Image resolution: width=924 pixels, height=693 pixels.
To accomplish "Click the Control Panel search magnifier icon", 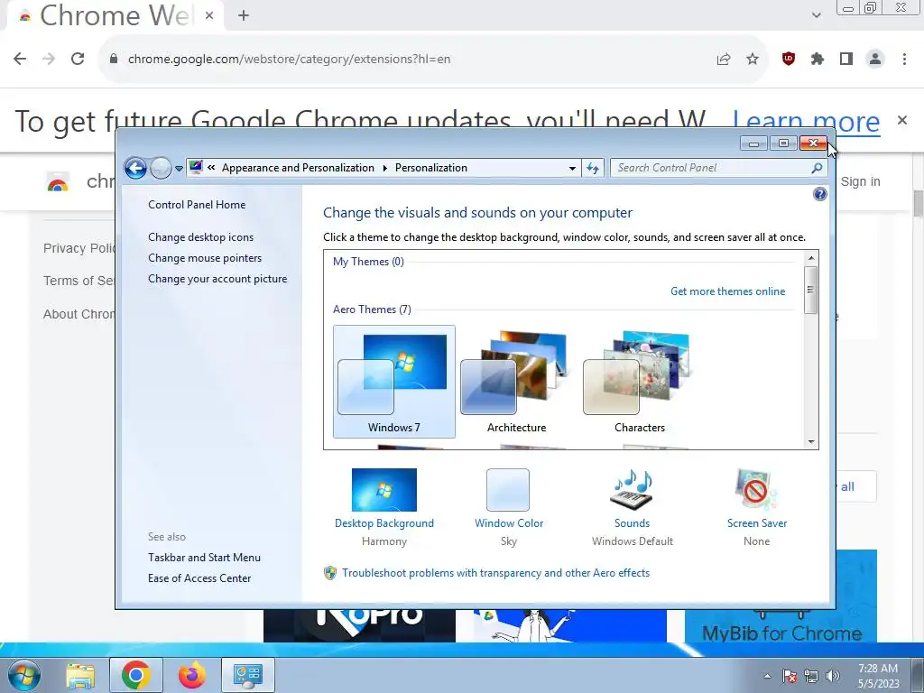I will point(817,168).
